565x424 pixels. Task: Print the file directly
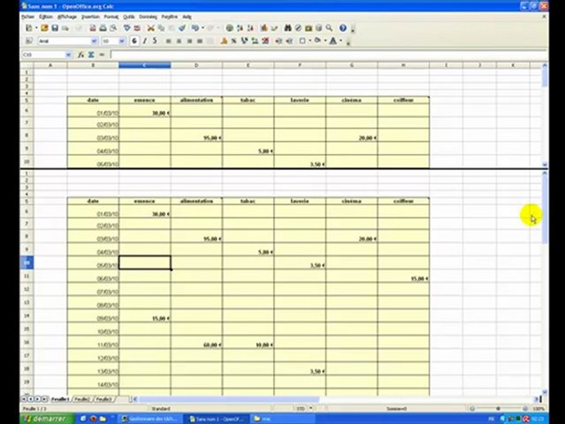[x=103, y=28]
